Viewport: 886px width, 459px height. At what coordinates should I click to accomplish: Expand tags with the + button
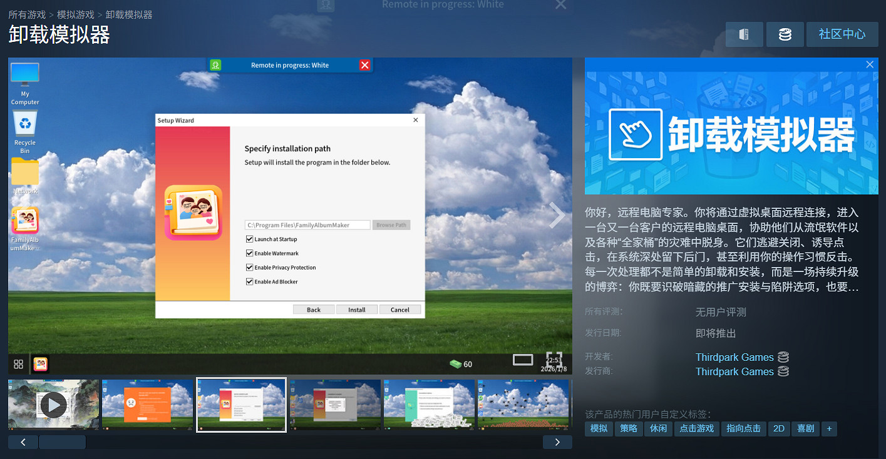pos(829,428)
